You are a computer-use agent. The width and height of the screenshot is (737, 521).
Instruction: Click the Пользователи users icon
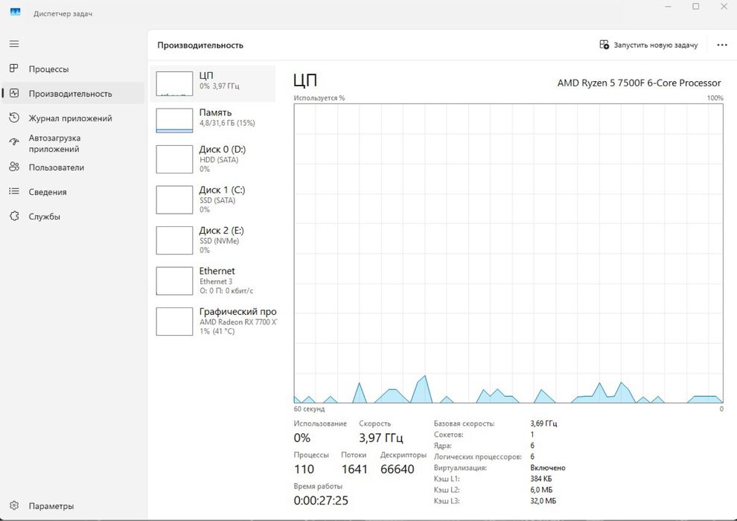(x=14, y=167)
